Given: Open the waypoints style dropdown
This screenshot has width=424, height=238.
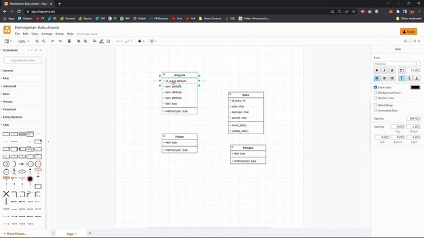Looking at the screenshot, I should [129, 41].
